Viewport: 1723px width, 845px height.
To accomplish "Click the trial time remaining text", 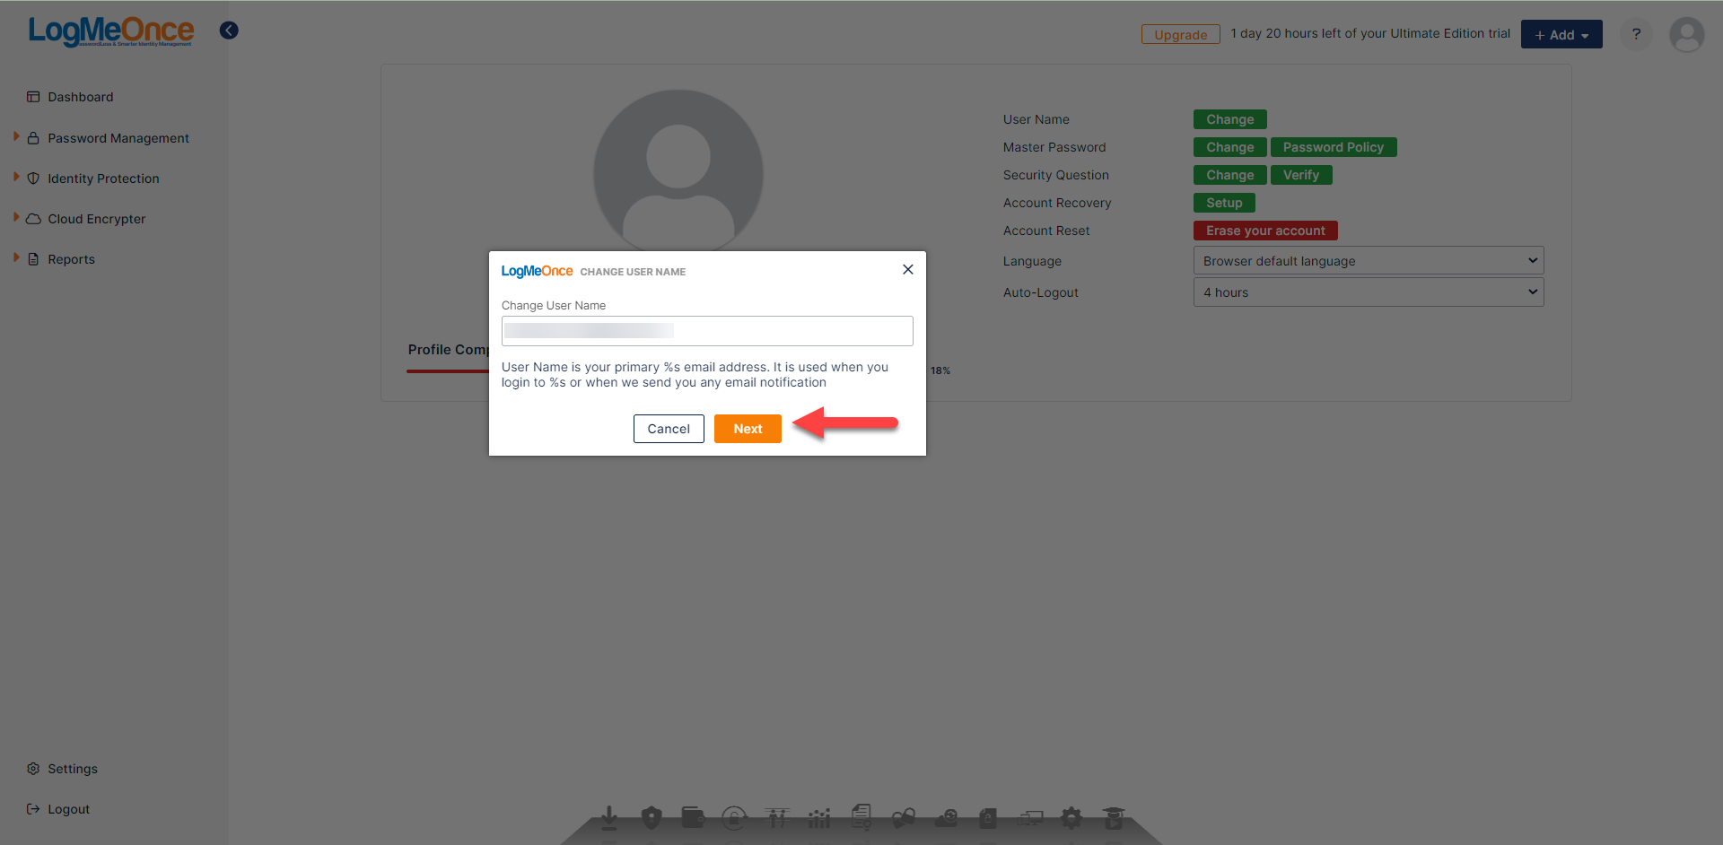I will (x=1370, y=33).
